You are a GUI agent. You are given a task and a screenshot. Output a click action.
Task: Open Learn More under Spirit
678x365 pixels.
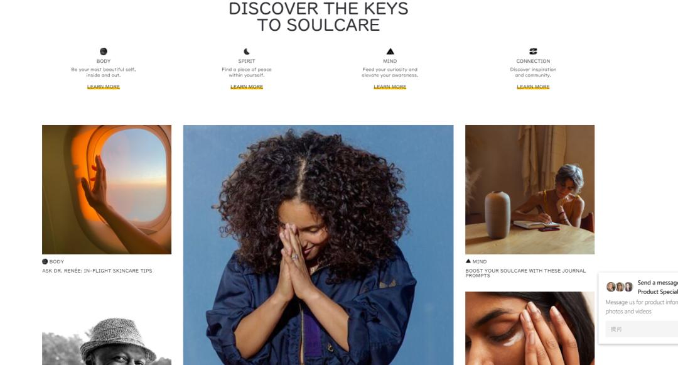pos(247,87)
